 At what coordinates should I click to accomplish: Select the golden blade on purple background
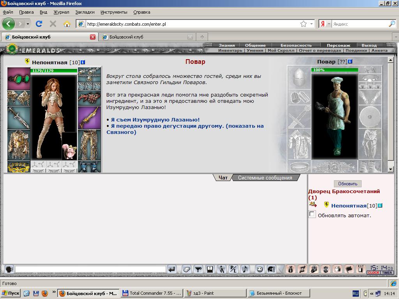pos(89,118)
